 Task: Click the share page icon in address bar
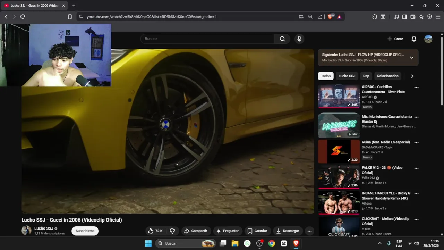click(x=320, y=17)
